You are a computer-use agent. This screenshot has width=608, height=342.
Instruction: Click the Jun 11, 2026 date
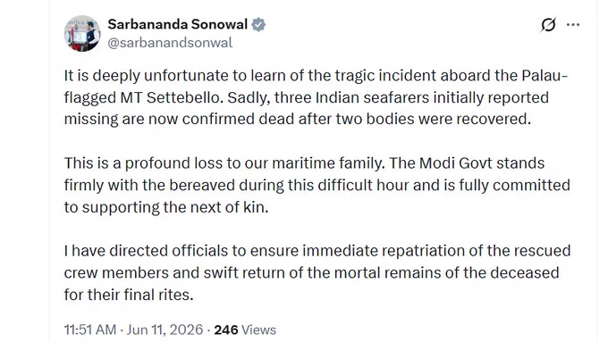tap(165, 330)
